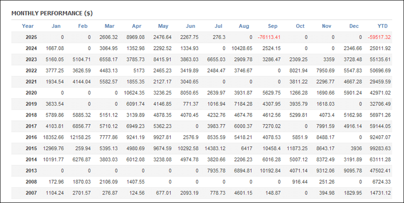Select the Jun column header
404x203 pixels.
[x=190, y=26]
